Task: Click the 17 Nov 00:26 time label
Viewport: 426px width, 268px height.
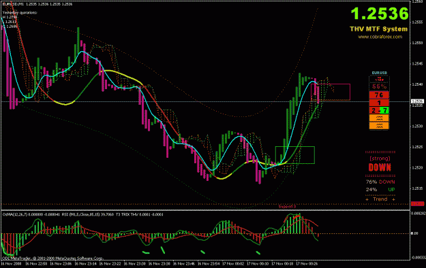Action: click(307, 263)
